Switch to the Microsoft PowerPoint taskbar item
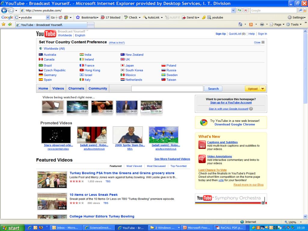 pos(197,228)
